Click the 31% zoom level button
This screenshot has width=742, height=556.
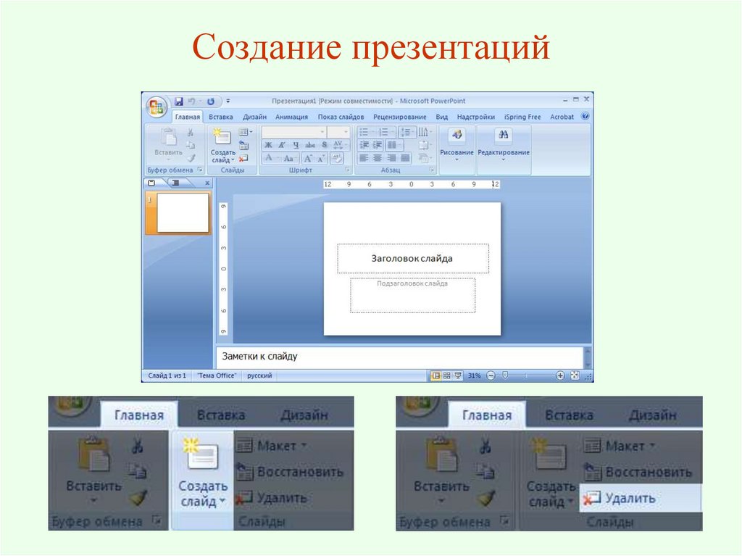[474, 375]
